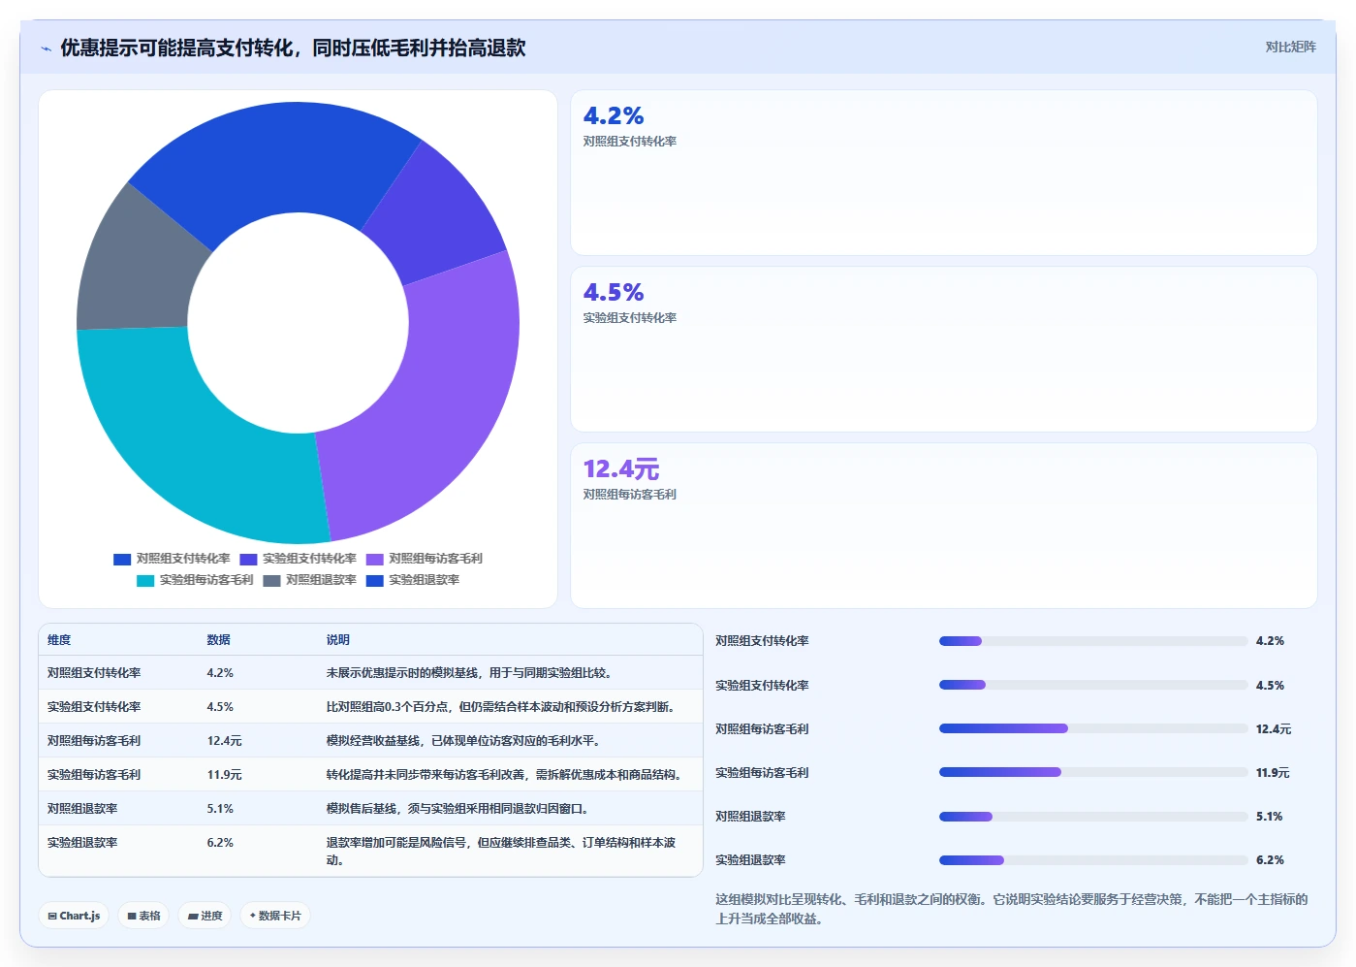Click the summary paragraph starting 这组模拟对比
Viewport: 1356px width, 967px height.
click(1012, 909)
